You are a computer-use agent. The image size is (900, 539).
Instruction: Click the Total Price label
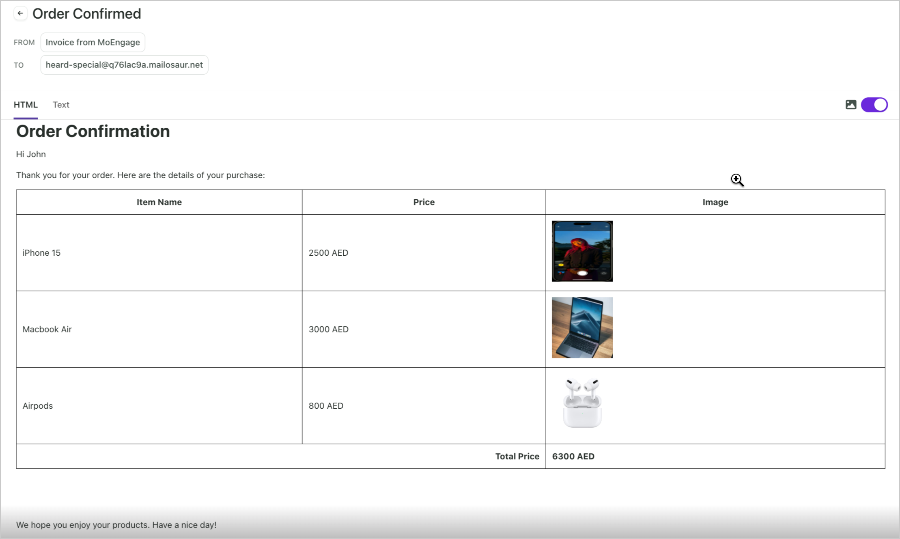click(x=517, y=456)
